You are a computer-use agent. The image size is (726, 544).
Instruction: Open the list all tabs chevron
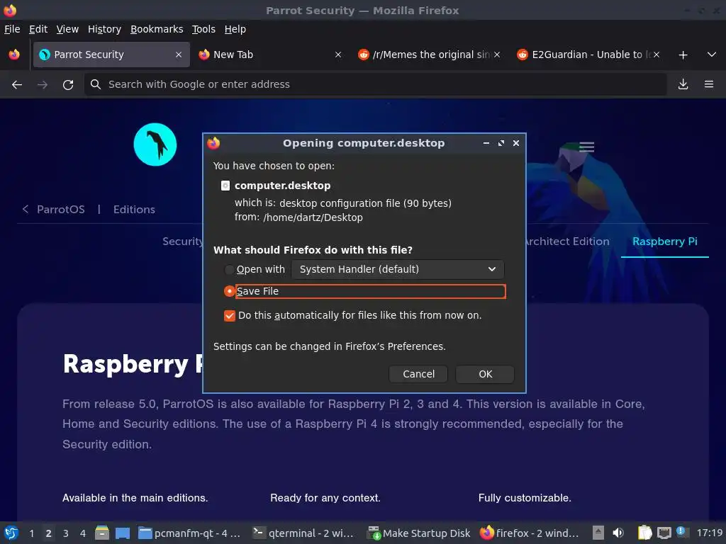pyautogui.click(x=712, y=55)
